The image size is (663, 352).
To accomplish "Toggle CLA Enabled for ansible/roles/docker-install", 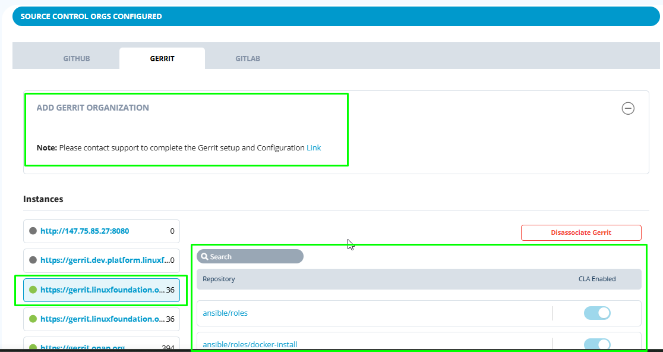I will point(596,344).
